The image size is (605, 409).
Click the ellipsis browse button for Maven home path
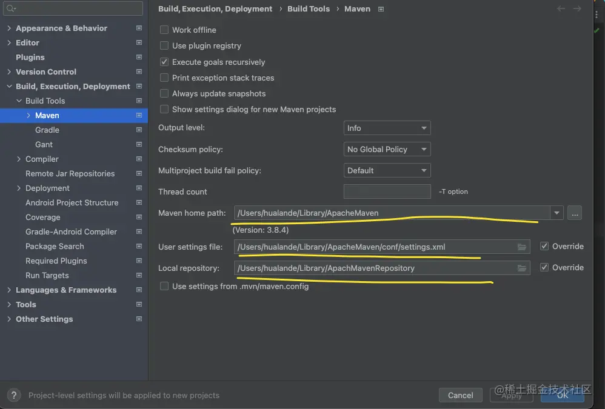pyautogui.click(x=574, y=213)
